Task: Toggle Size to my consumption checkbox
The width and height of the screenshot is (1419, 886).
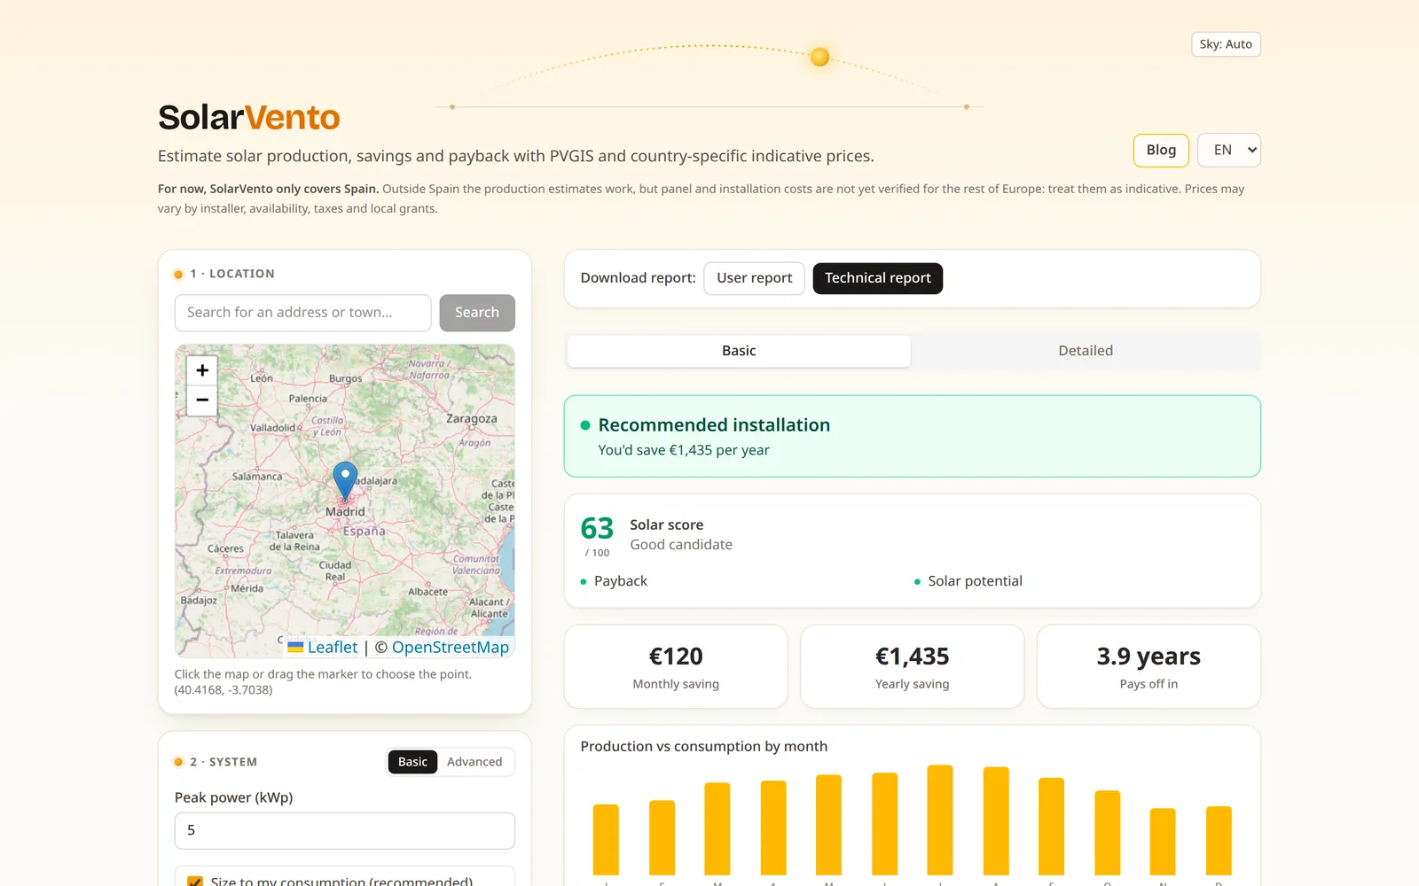Action: coord(195,882)
